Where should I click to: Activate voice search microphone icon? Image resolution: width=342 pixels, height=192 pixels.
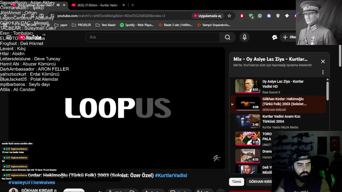244,37
